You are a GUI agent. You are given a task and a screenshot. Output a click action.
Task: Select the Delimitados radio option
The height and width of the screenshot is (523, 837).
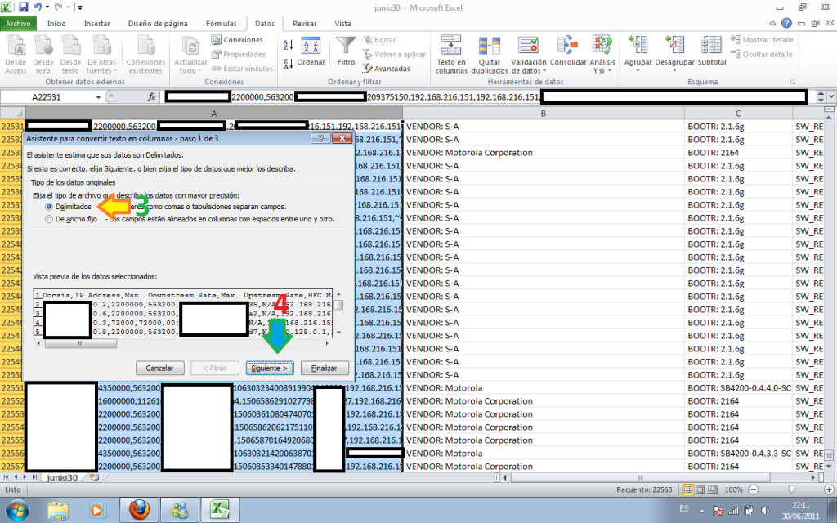point(49,207)
